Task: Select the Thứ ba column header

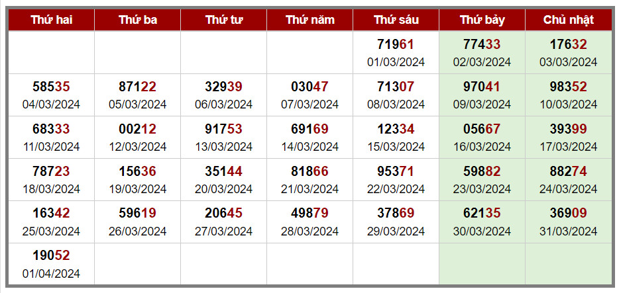Action: click(x=137, y=20)
